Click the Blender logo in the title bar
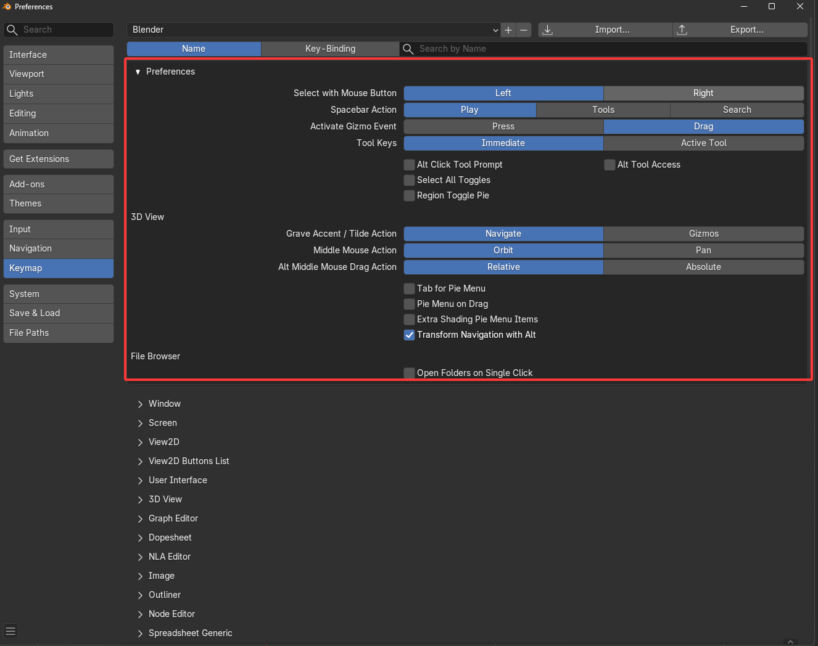Screen dimensions: 818x646 point(7,6)
